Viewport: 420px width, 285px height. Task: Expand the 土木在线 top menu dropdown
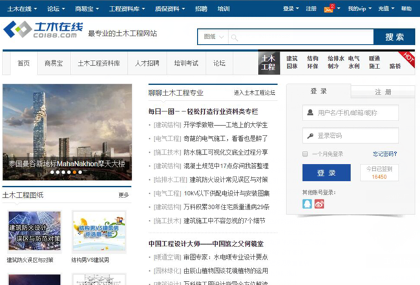[x=22, y=9]
